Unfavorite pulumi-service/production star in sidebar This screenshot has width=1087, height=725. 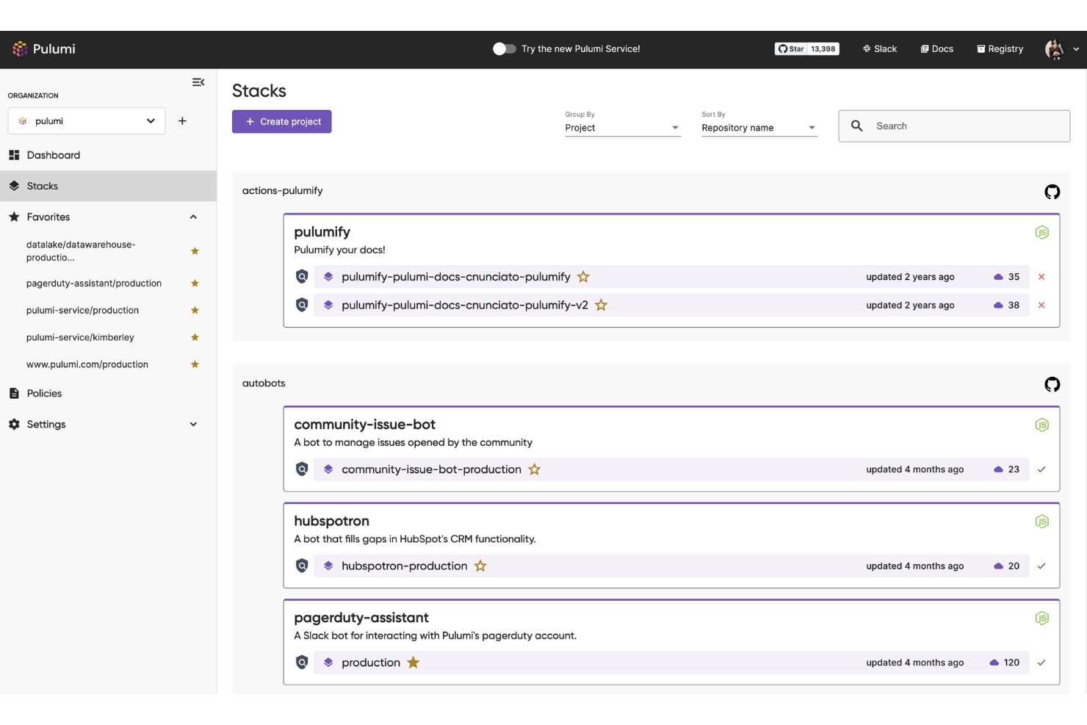pyautogui.click(x=195, y=311)
